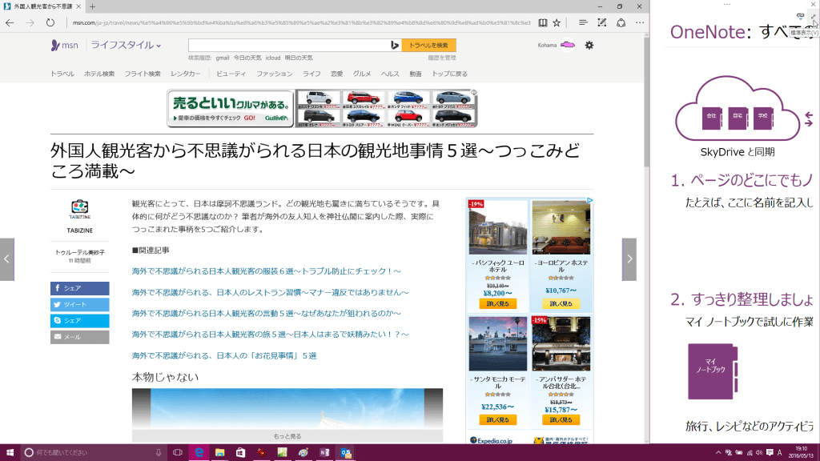Click the Bing search icon

pos(395,46)
